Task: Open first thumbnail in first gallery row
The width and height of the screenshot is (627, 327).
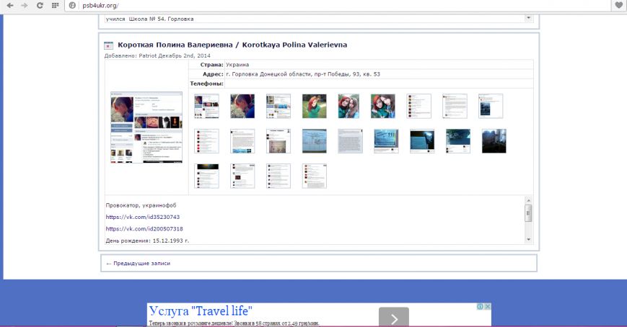Action: [x=207, y=106]
